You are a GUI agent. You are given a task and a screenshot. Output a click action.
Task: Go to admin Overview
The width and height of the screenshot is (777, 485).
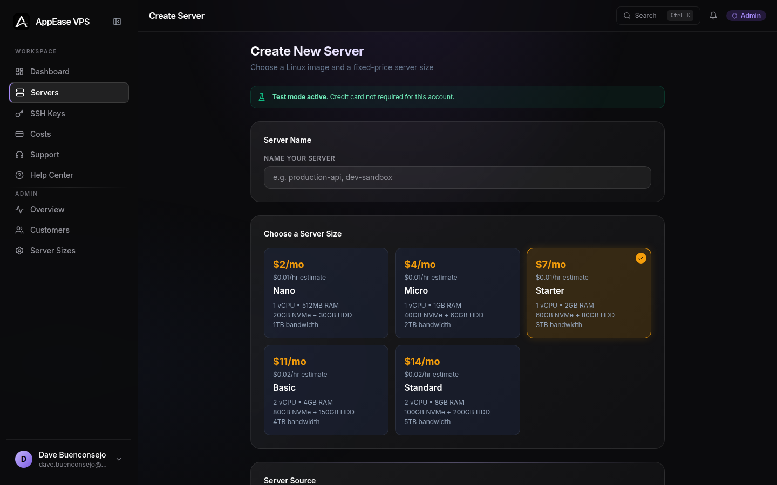(69, 210)
